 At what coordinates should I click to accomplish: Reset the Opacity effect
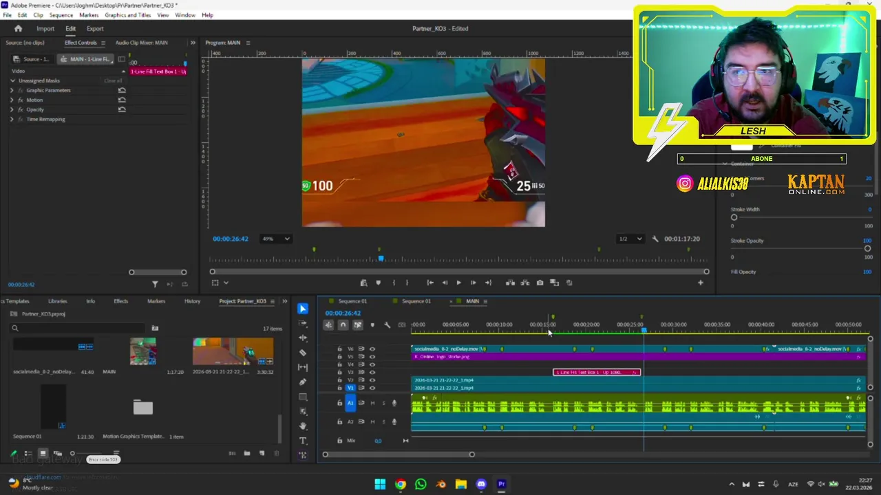pos(122,109)
